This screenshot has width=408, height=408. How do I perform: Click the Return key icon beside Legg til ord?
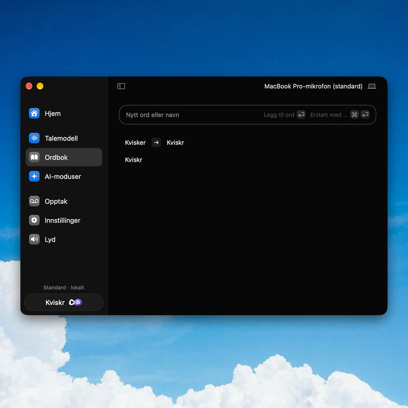(301, 115)
